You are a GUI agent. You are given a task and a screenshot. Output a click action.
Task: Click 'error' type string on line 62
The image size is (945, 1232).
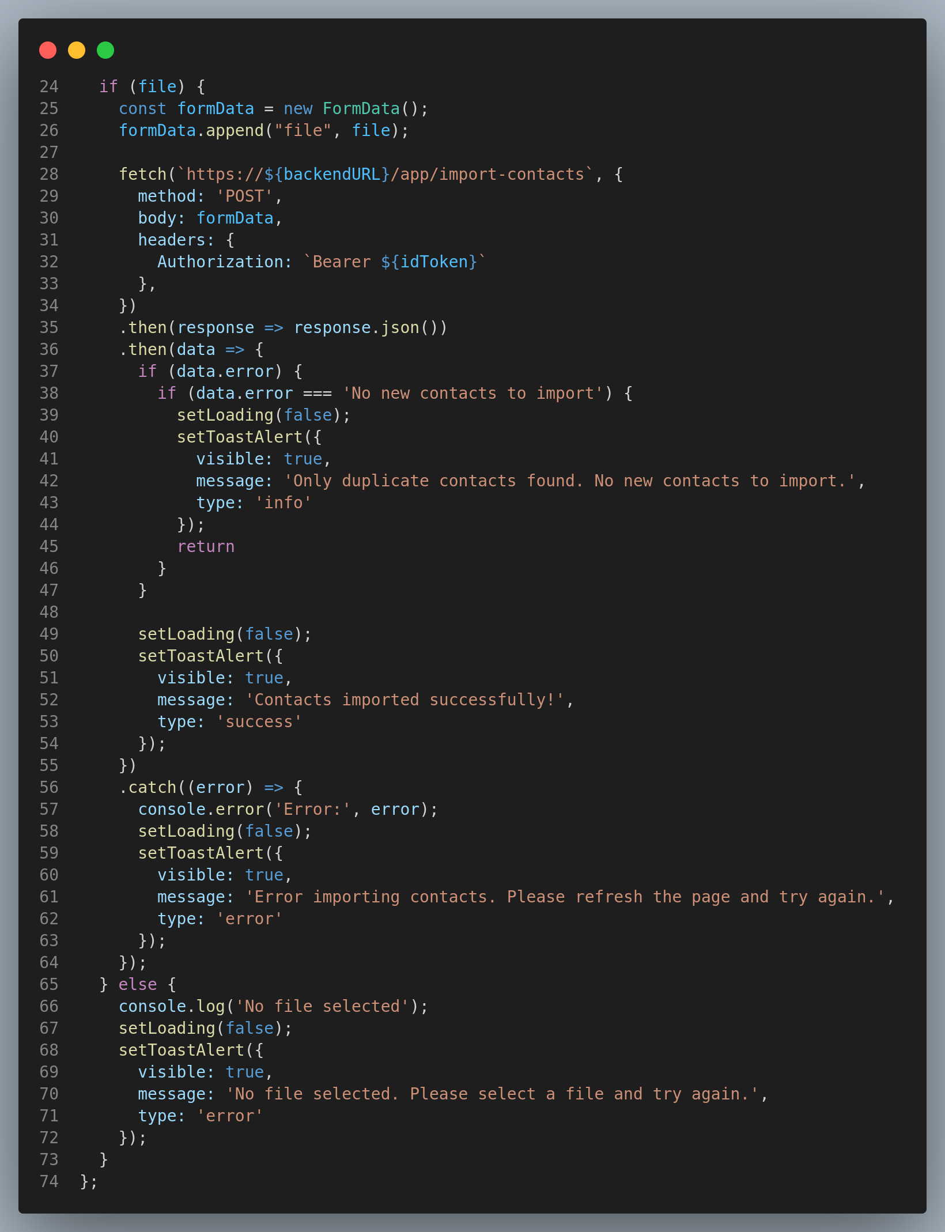tap(250, 919)
